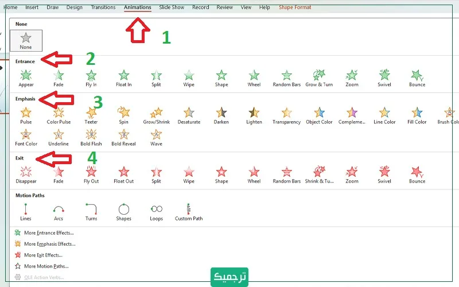The width and height of the screenshot is (459, 287).
Task: Click More Motion Paths option
Action: (47, 266)
